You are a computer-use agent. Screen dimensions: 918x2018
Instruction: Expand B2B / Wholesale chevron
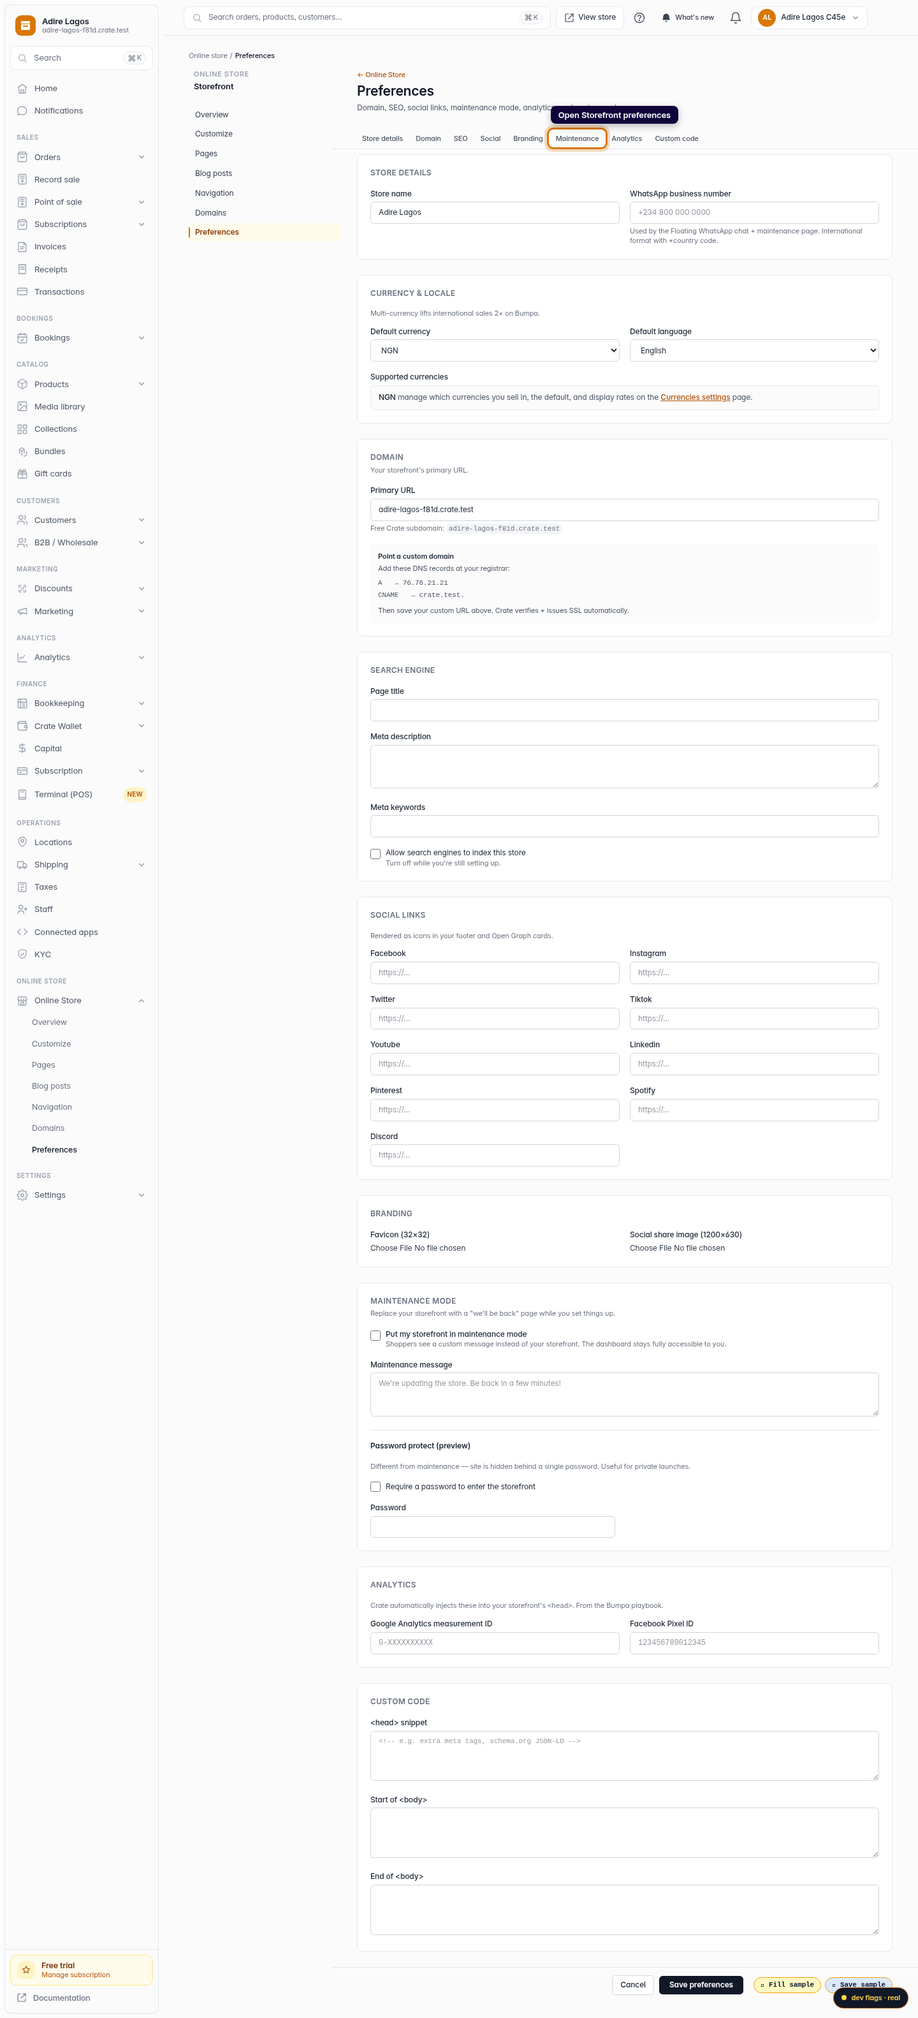142,542
